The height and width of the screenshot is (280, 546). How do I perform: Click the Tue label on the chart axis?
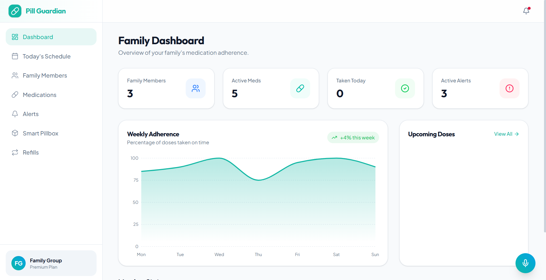click(180, 255)
